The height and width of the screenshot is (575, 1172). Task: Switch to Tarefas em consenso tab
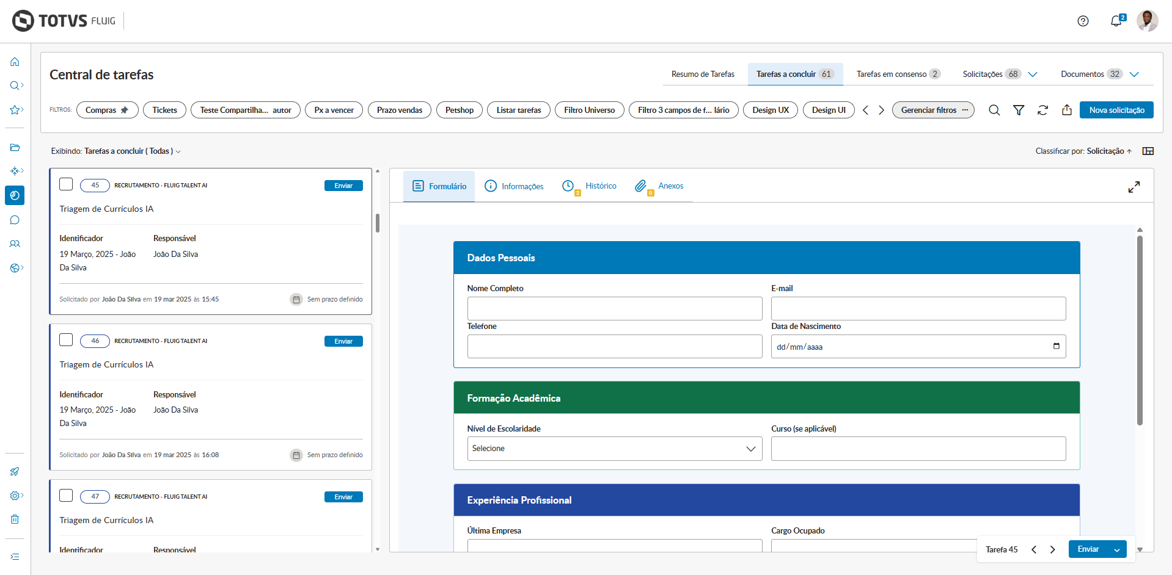[x=898, y=74]
